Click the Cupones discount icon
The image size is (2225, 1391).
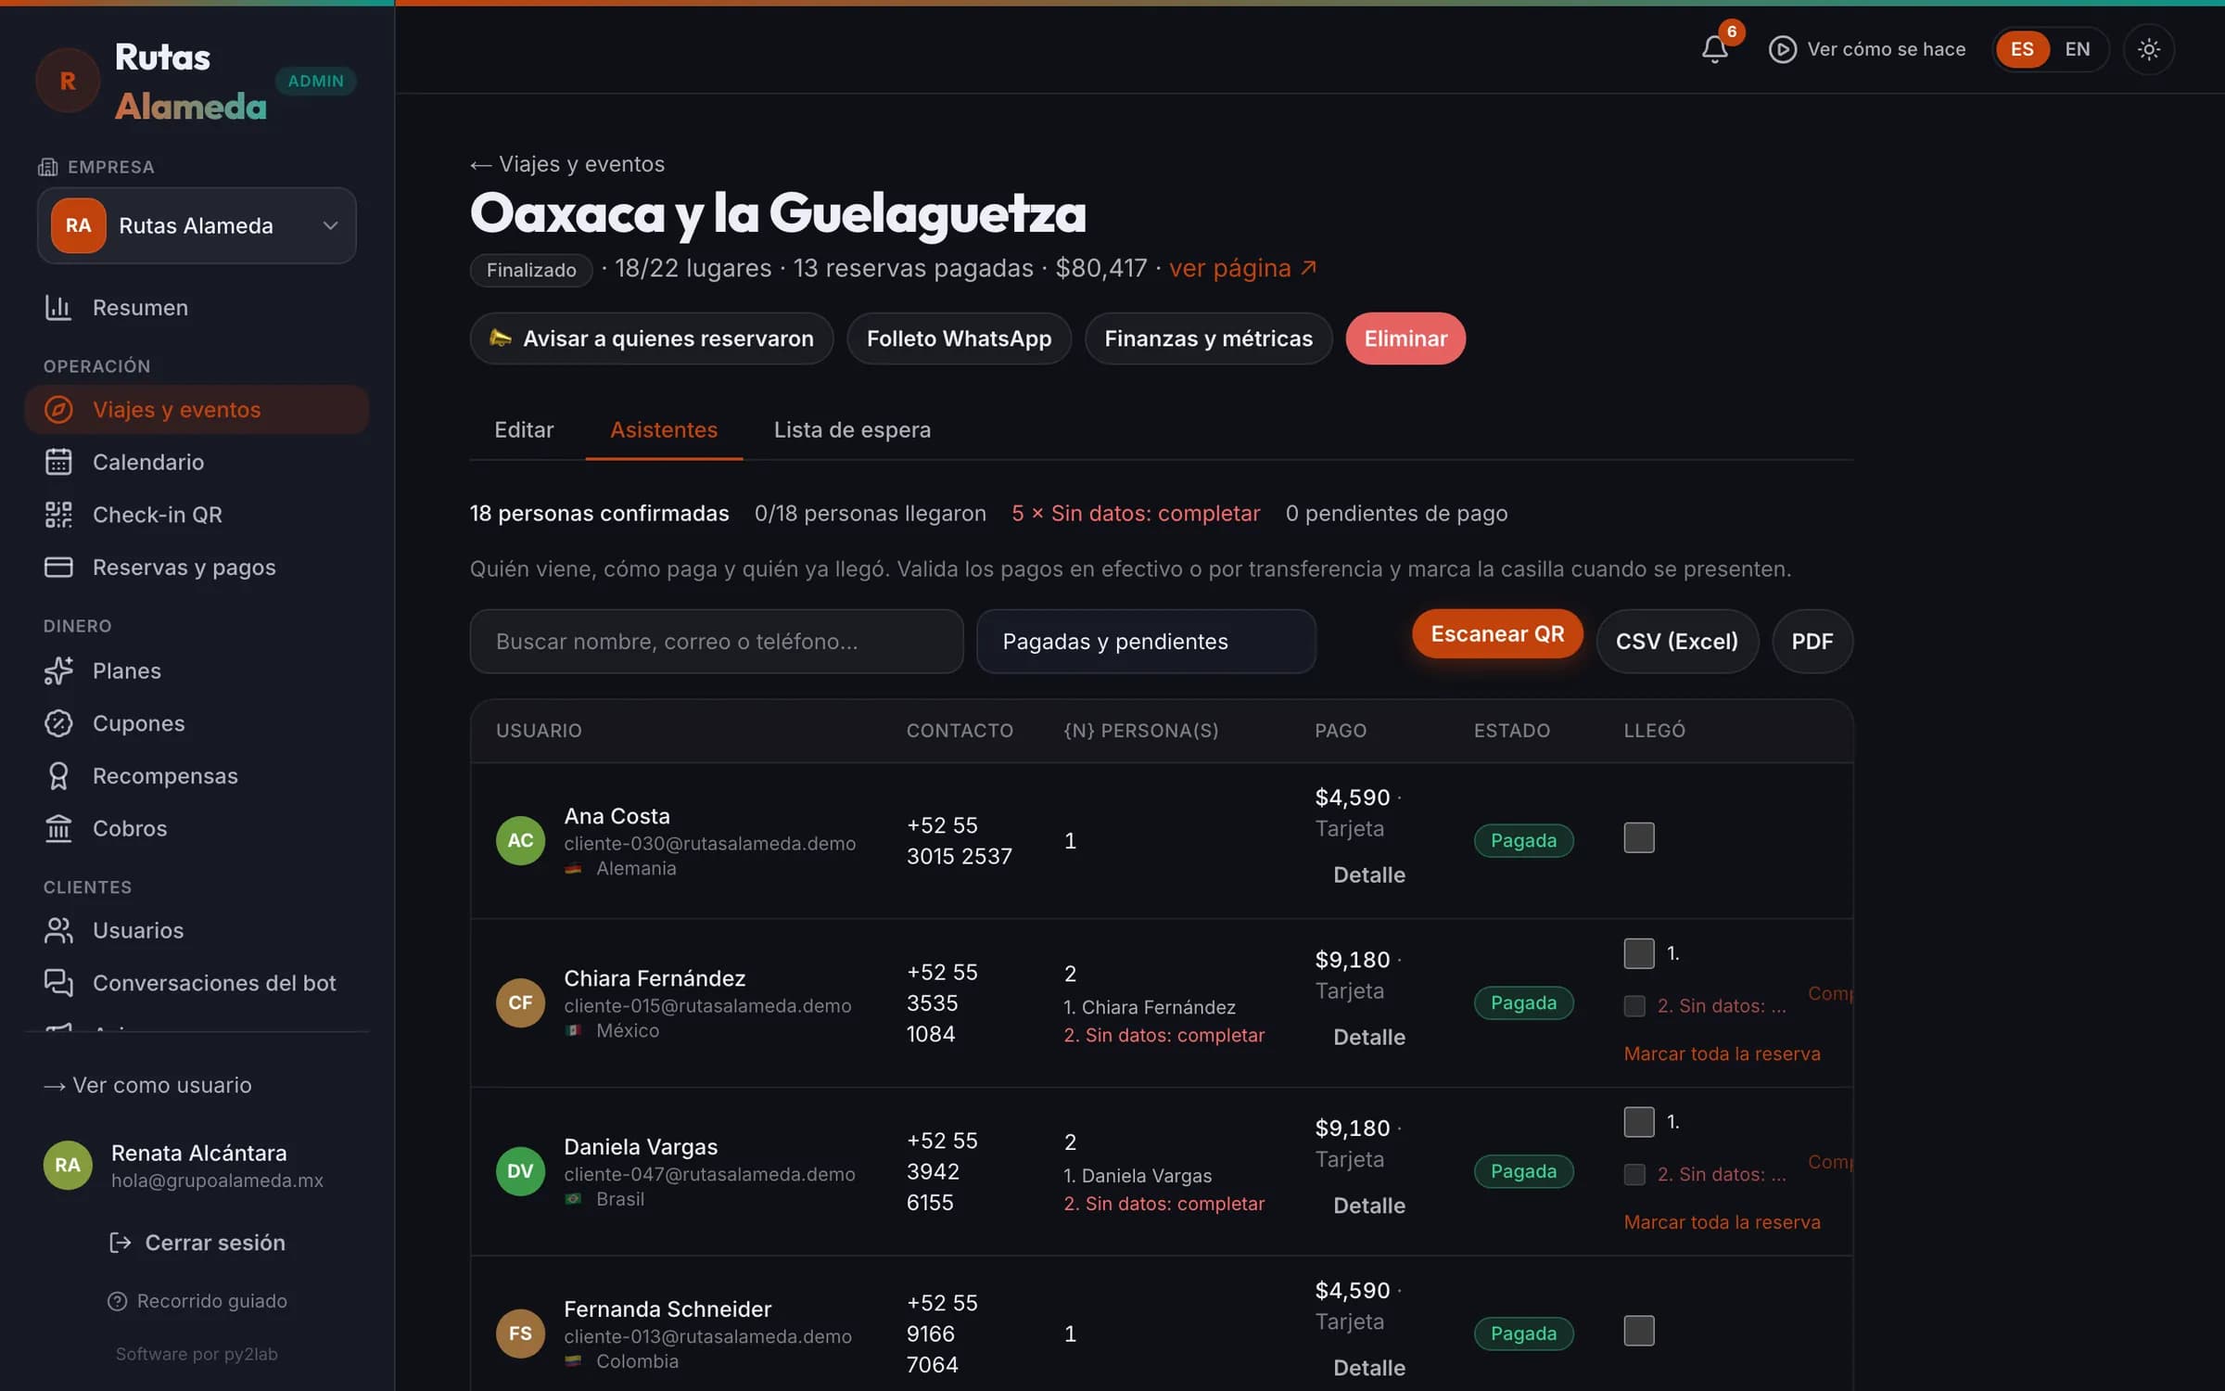pyautogui.click(x=58, y=723)
